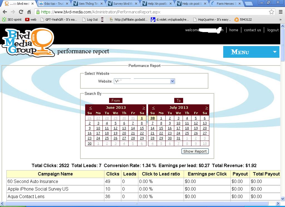Screen dimensions: 285x207
Task: Open Chrome hamburger menu
Action: 281,12
